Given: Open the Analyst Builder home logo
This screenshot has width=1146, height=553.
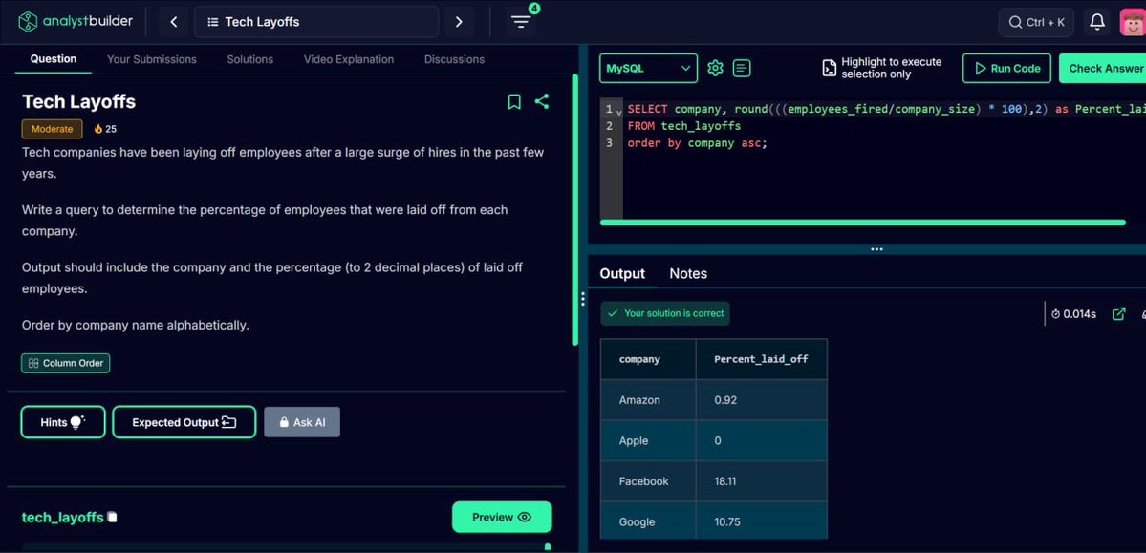Looking at the screenshot, I should [76, 21].
